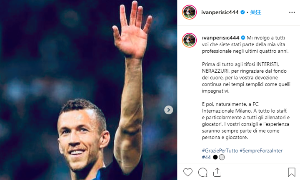
Task: Open the #SempreForzaInter hashtag
Action: click(261, 150)
